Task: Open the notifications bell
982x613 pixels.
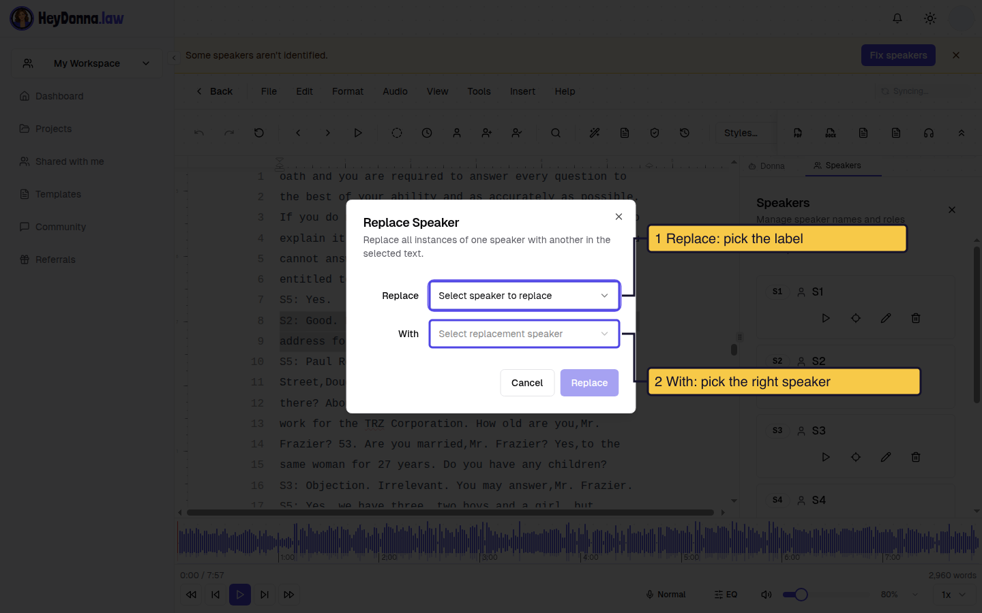Action: coord(897,18)
